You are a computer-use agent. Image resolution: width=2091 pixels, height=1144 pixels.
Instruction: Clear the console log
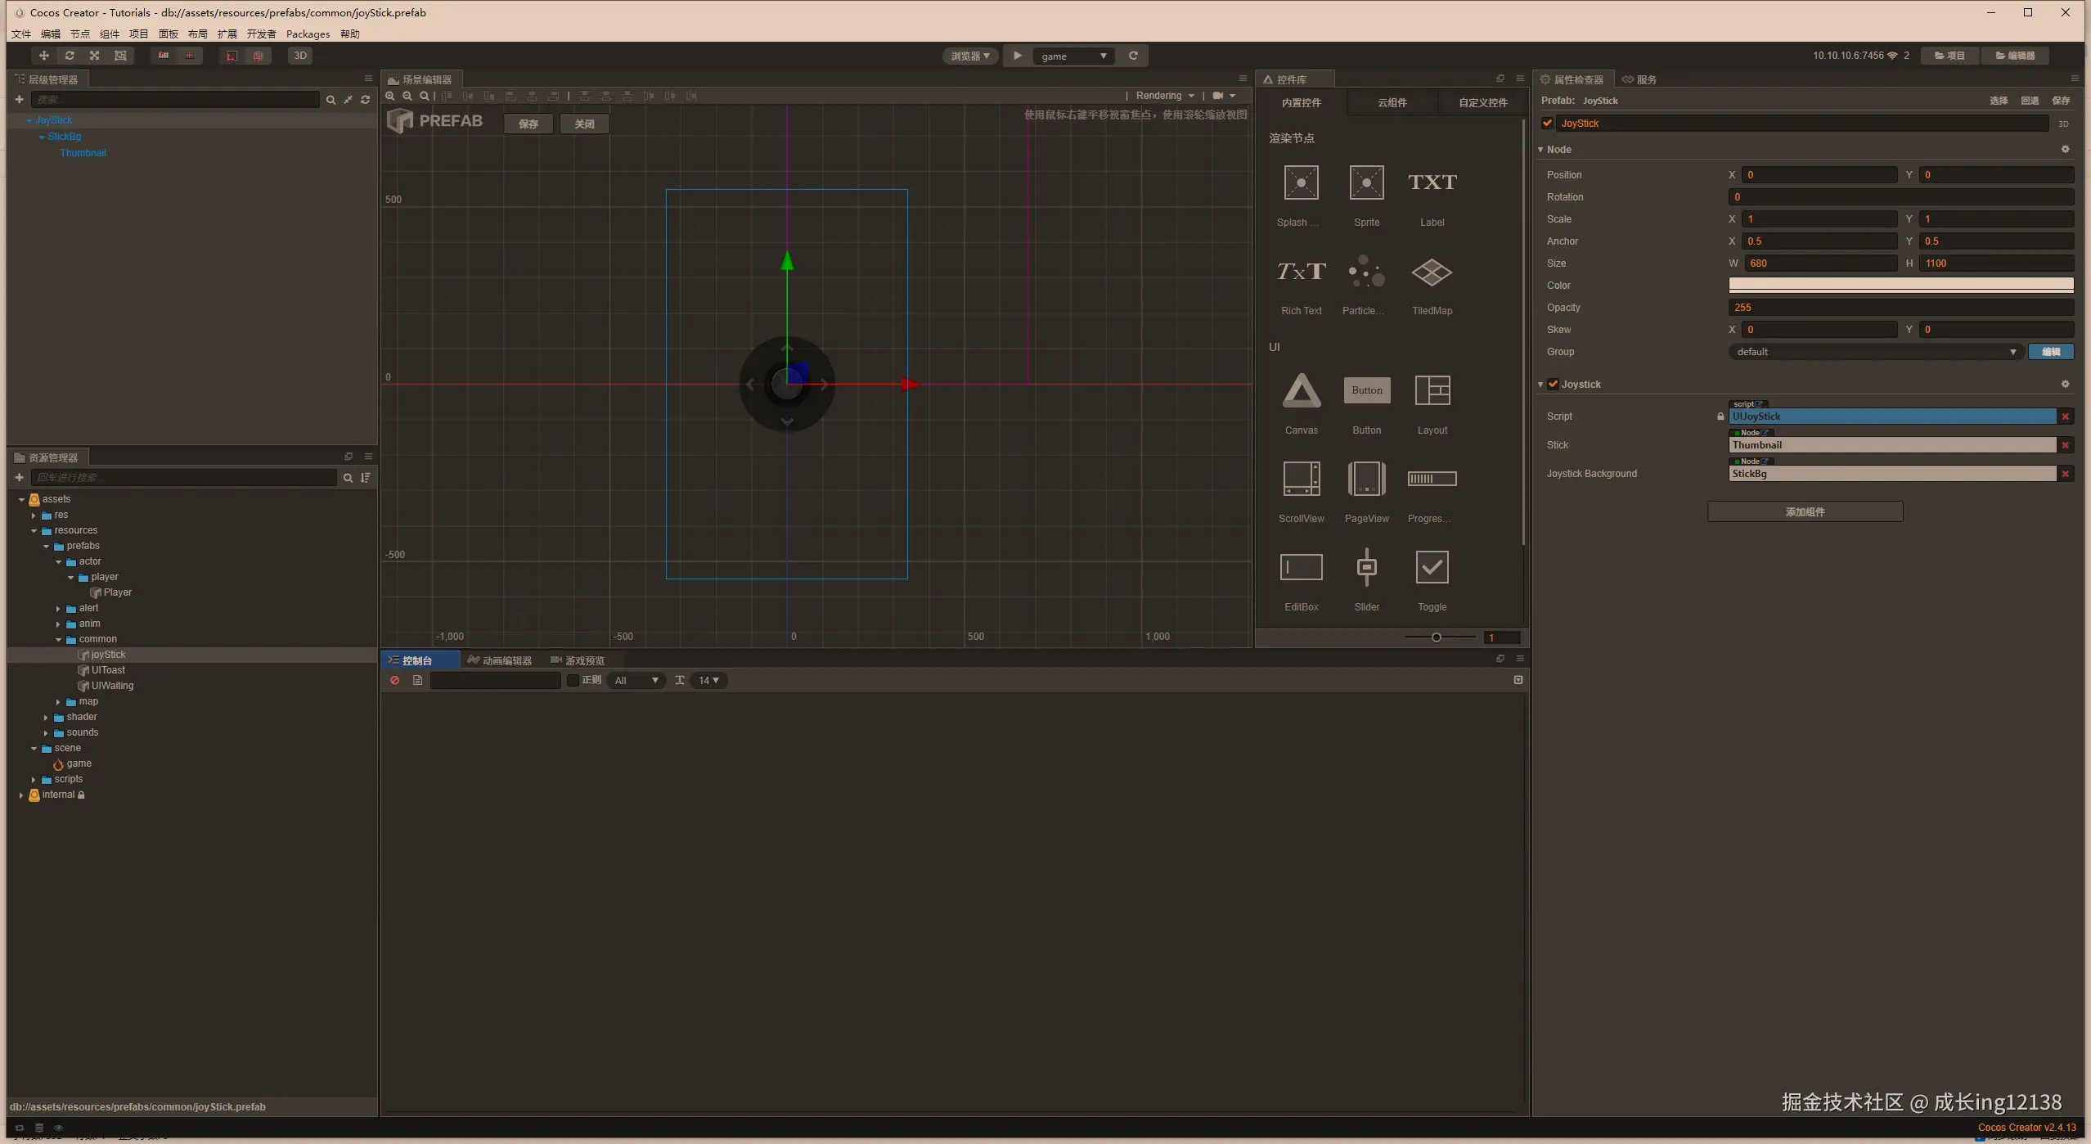395,681
